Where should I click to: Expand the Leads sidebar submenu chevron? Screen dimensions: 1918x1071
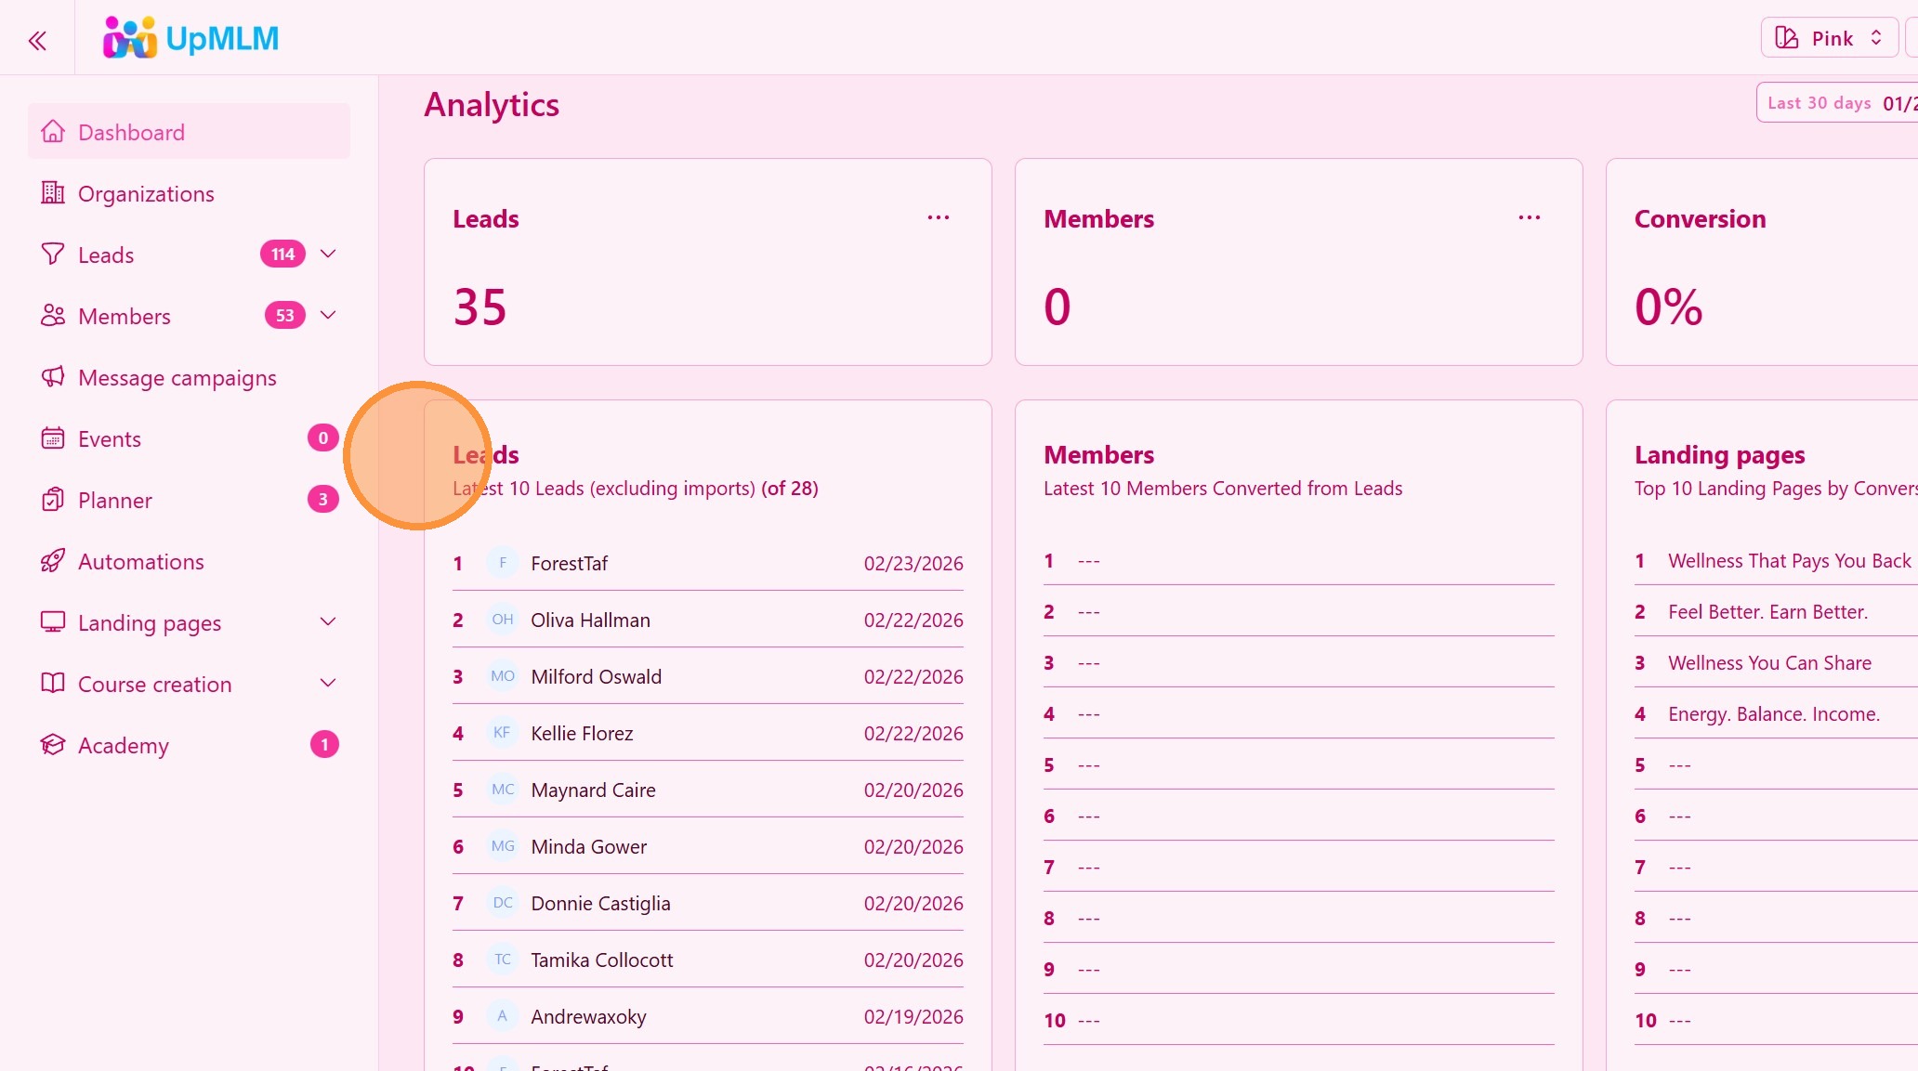(328, 254)
